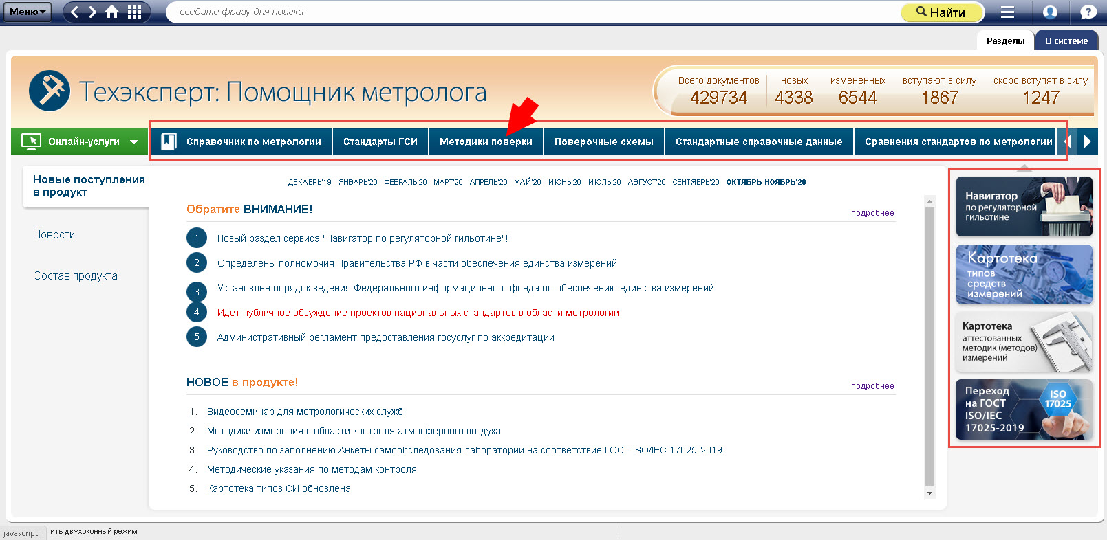Click the скоро вступят в силу 1247 counter
The width and height of the screenshot is (1107, 540).
coord(1040,91)
